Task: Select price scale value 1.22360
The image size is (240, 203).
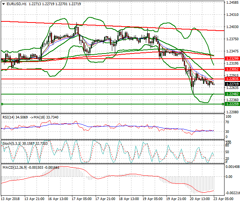Action: (232, 100)
